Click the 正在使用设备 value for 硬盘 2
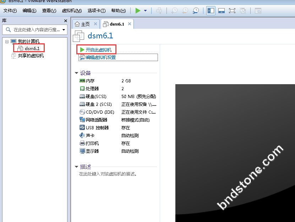The height and width of the screenshot is (222, 295). pos(139,104)
